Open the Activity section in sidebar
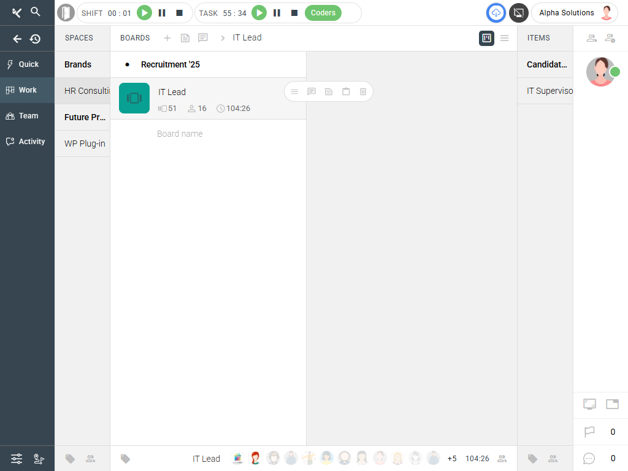This screenshot has height=471, width=628. click(x=31, y=142)
